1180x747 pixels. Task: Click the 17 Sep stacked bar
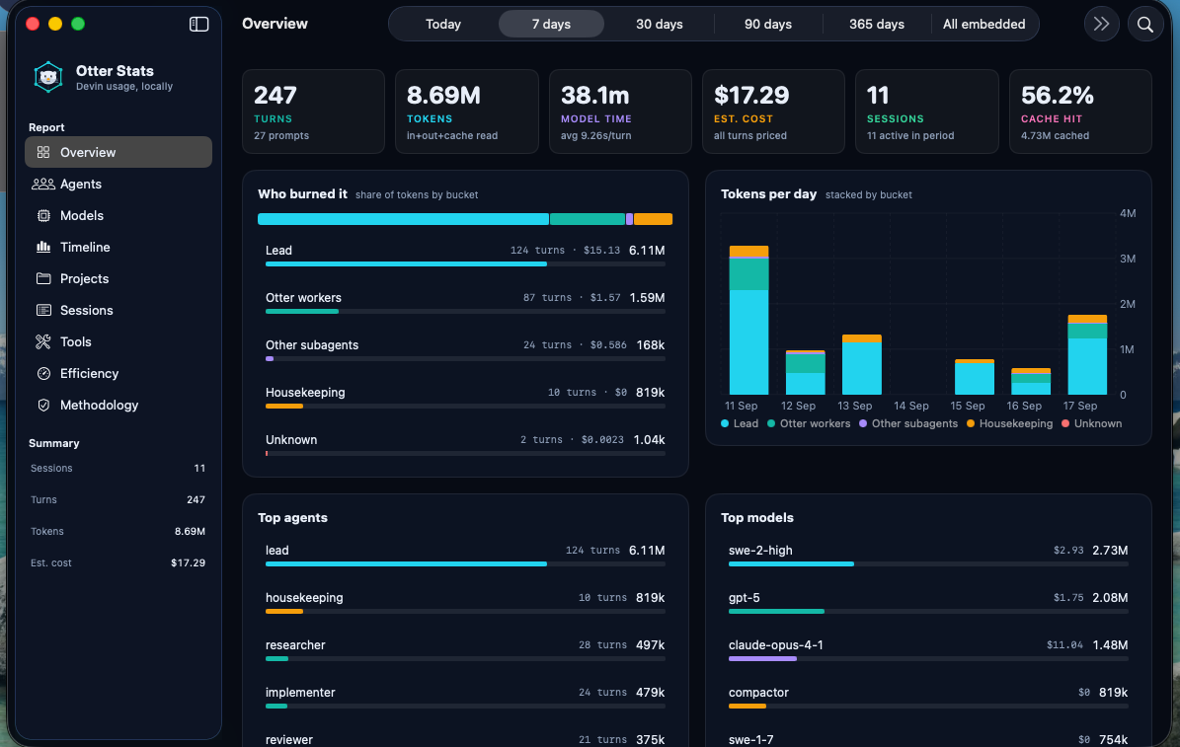[x=1087, y=355]
